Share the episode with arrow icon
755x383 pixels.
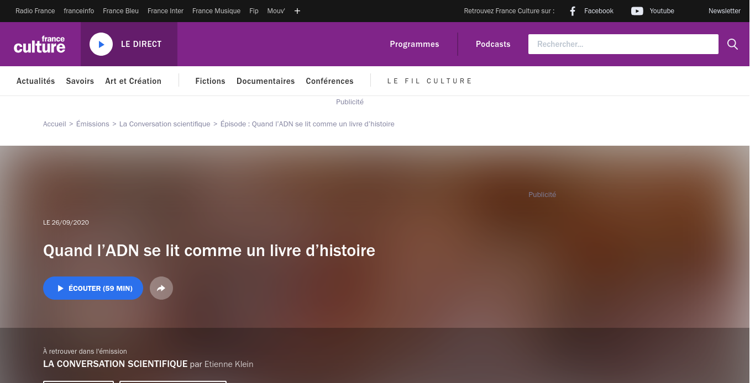161,288
